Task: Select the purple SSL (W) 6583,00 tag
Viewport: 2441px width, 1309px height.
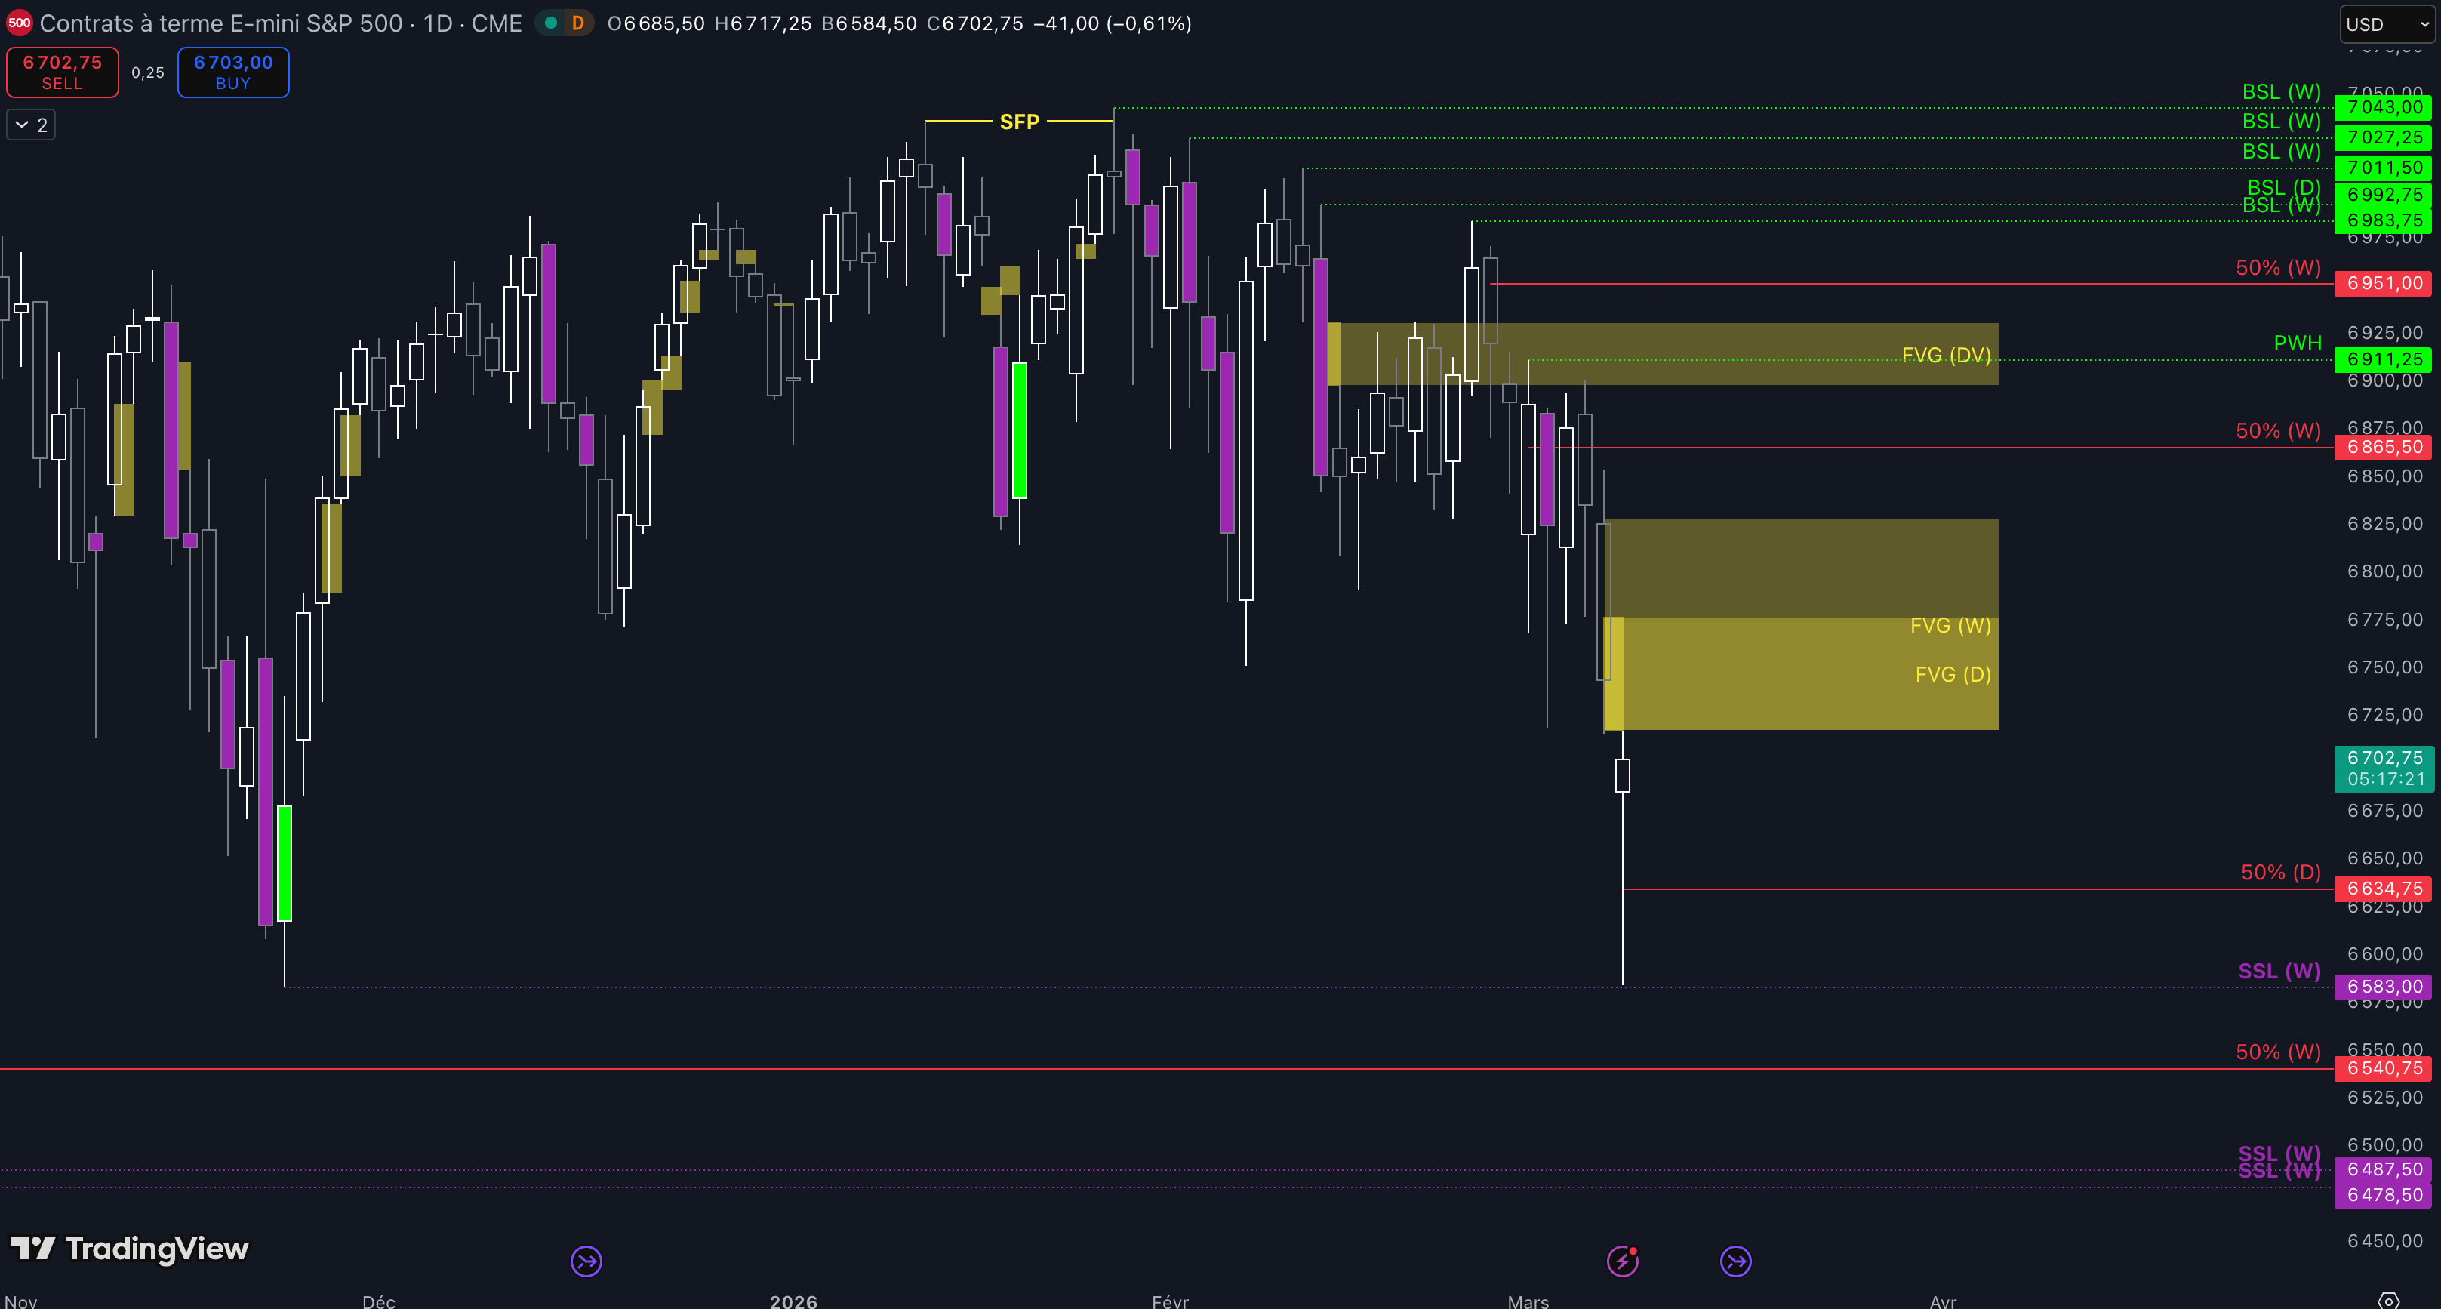Action: [x=2384, y=986]
